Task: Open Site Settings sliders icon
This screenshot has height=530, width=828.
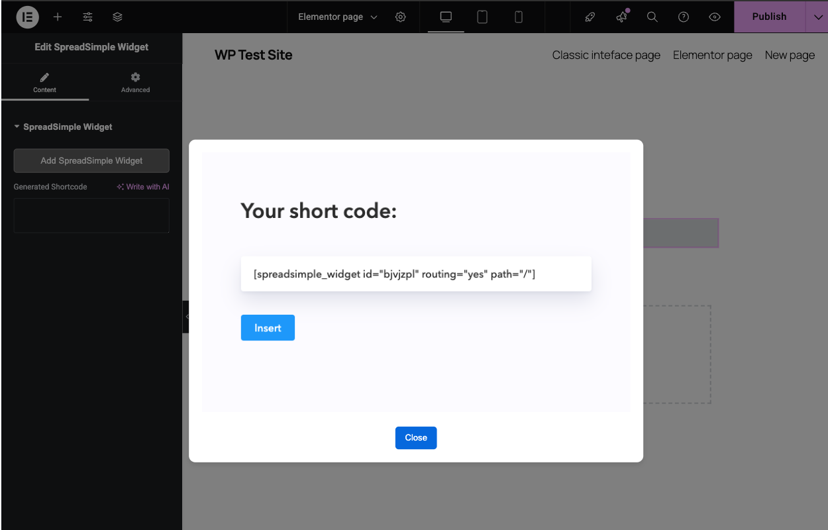Action: coord(87,17)
